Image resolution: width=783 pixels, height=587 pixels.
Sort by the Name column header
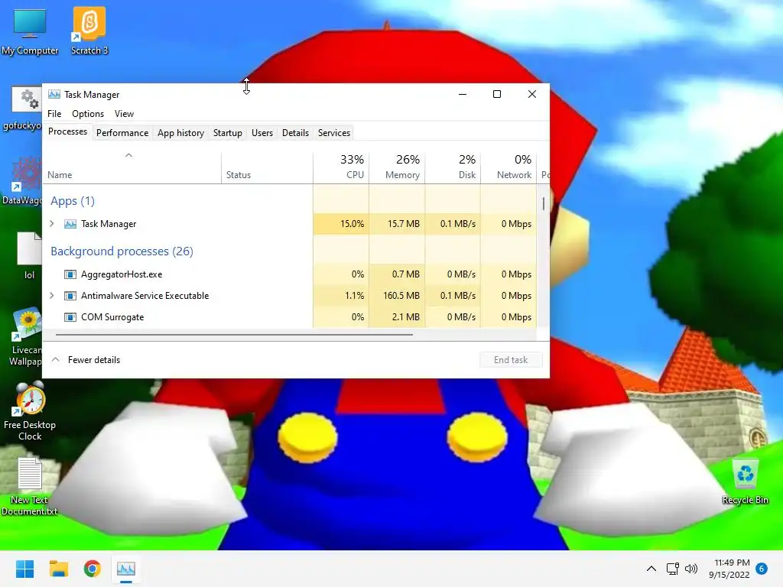(x=132, y=168)
